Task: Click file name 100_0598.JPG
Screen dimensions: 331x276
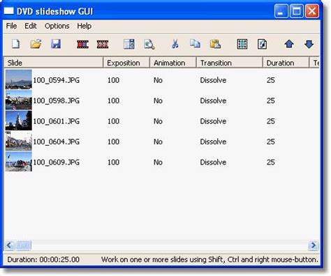Action: coord(56,100)
